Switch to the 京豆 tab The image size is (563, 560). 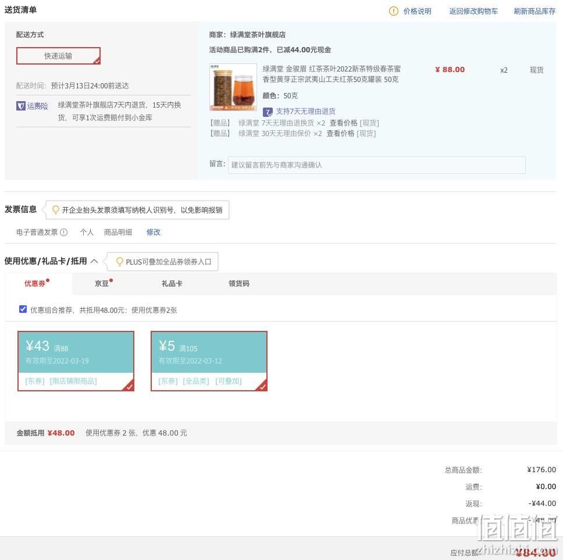click(x=102, y=284)
